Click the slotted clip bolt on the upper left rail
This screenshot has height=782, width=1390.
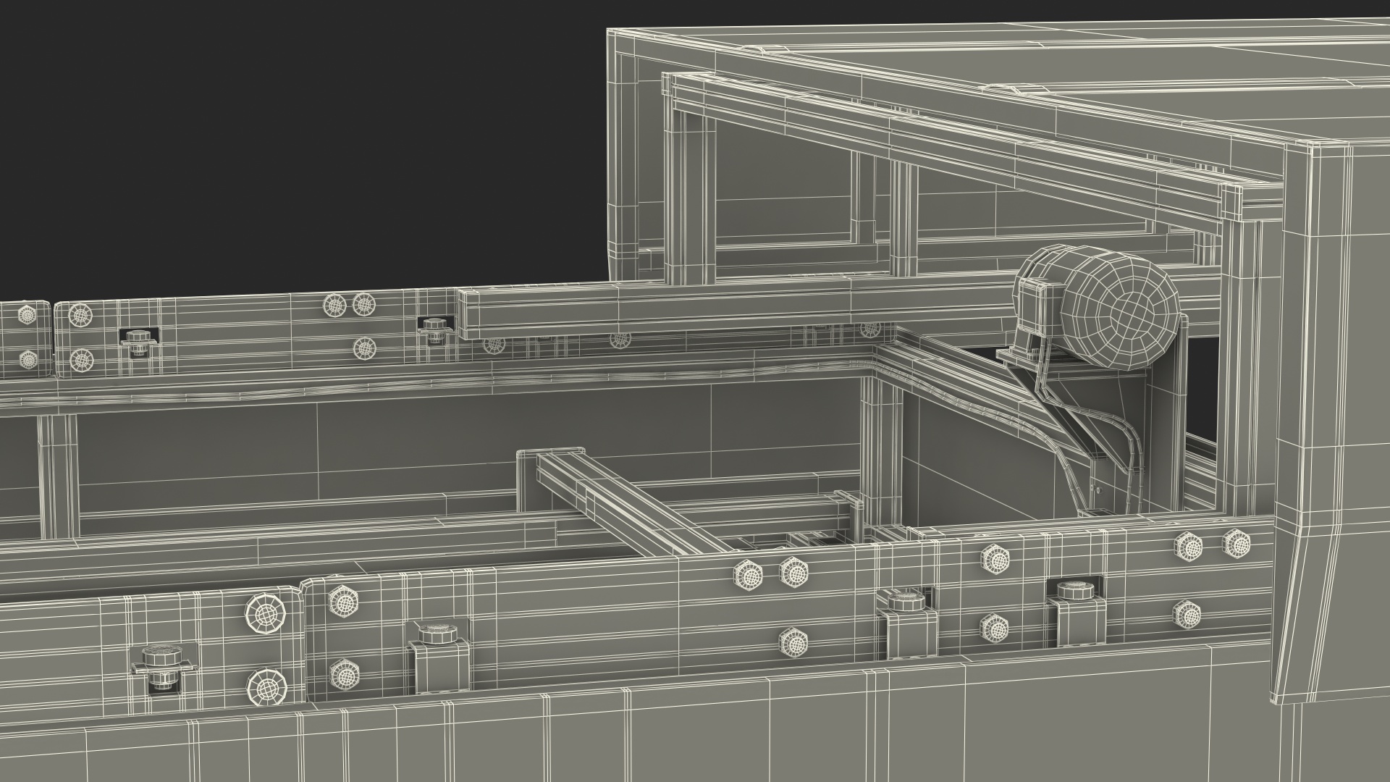(138, 339)
